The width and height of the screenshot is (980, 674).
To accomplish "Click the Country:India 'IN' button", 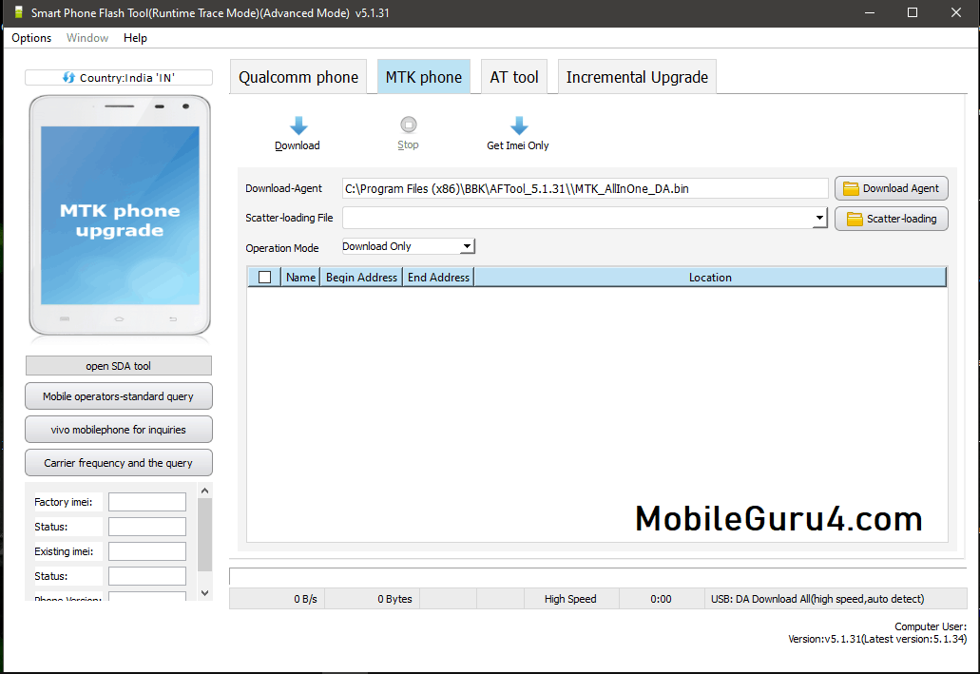I will pyautogui.click(x=119, y=78).
